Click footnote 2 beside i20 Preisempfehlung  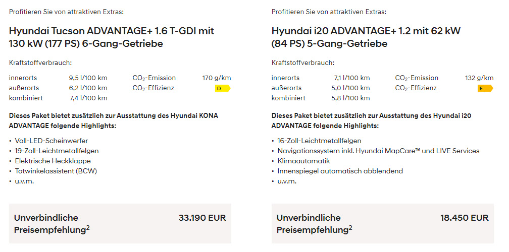(x=350, y=228)
